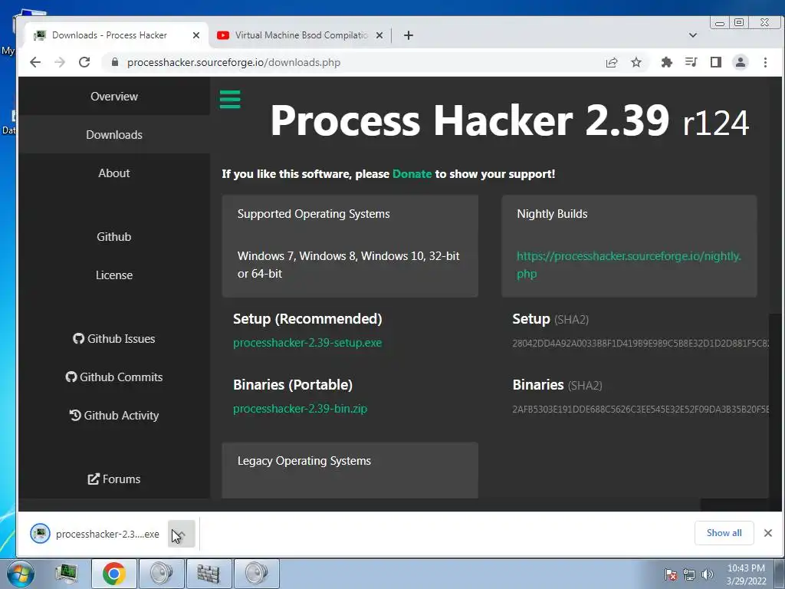Open Github Activity sidebar link
The width and height of the screenshot is (785, 589).
(114, 415)
